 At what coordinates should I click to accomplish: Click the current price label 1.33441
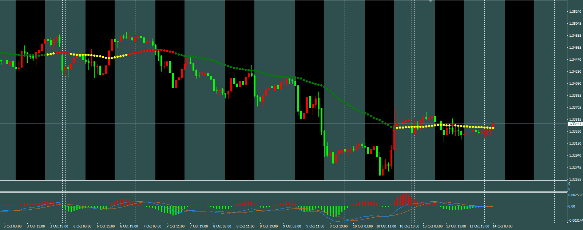[575, 124]
